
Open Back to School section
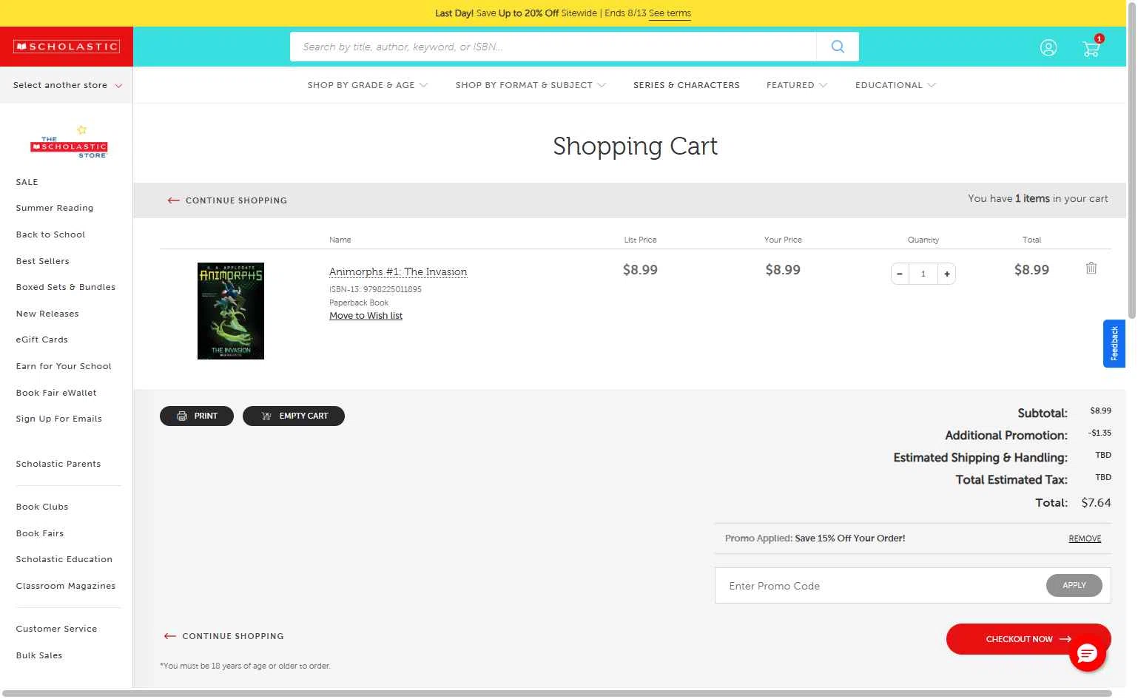(x=50, y=235)
